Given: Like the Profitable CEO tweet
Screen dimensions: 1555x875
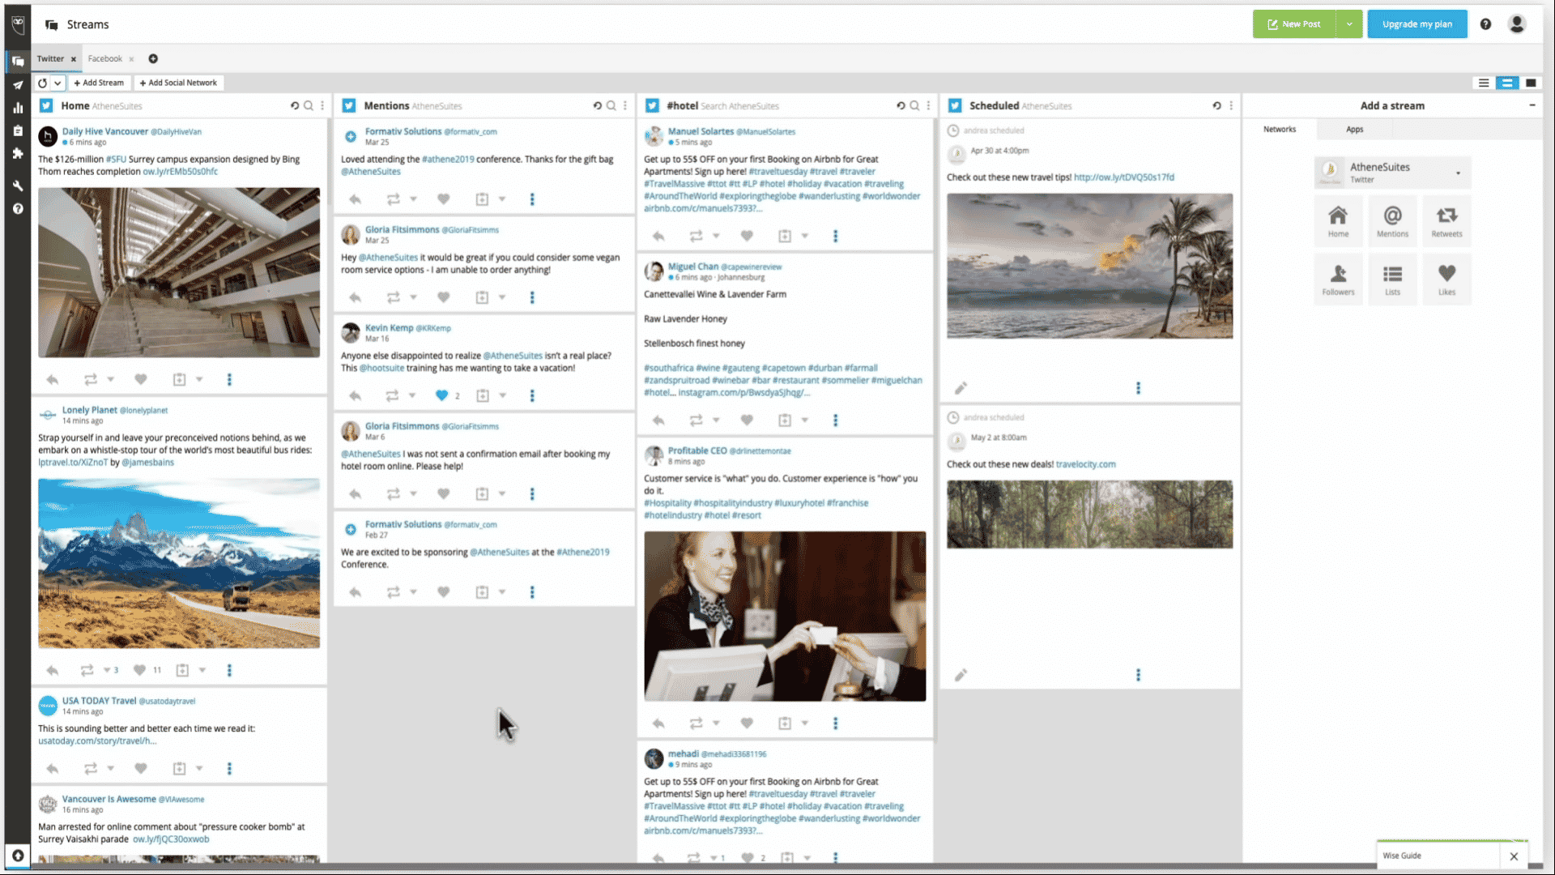Looking at the screenshot, I should (747, 723).
